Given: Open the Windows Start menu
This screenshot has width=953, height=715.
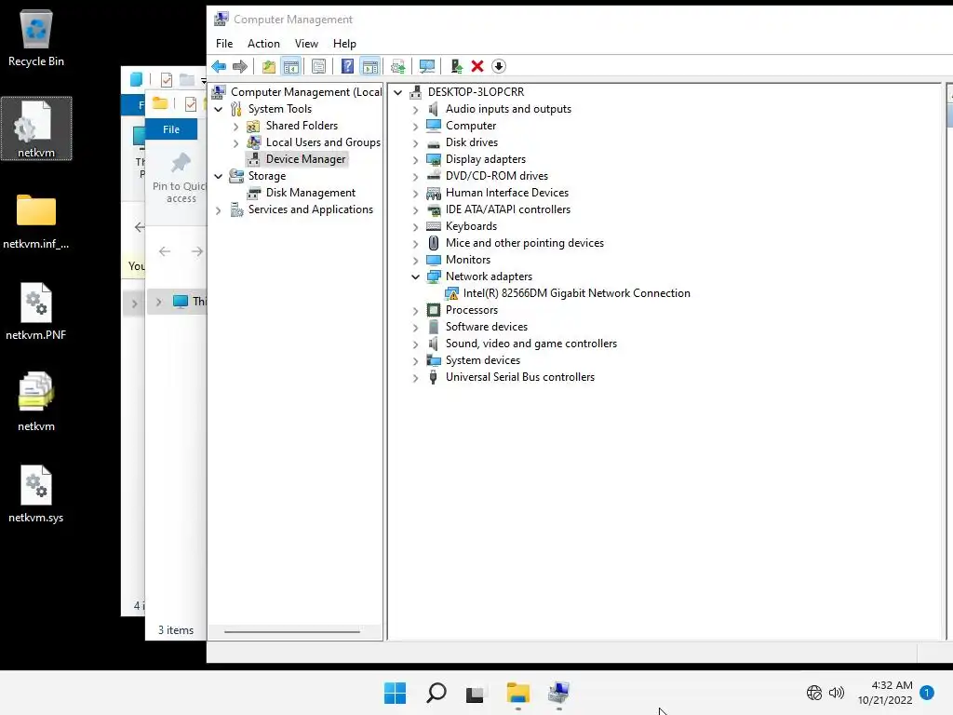Looking at the screenshot, I should pyautogui.click(x=395, y=693).
